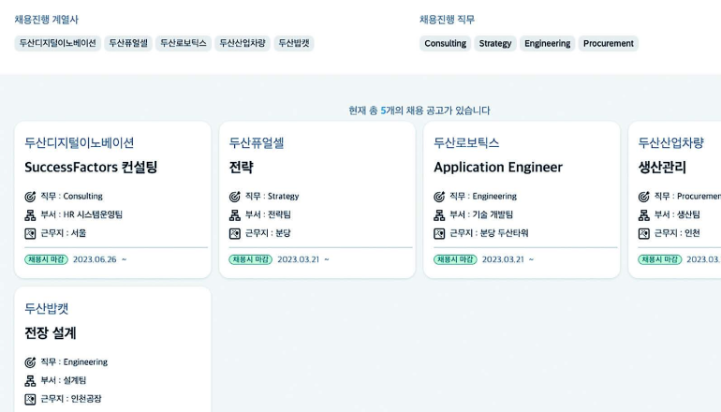721x412 pixels.
Task: Filter jobs by Strategy chip
Action: tap(495, 43)
